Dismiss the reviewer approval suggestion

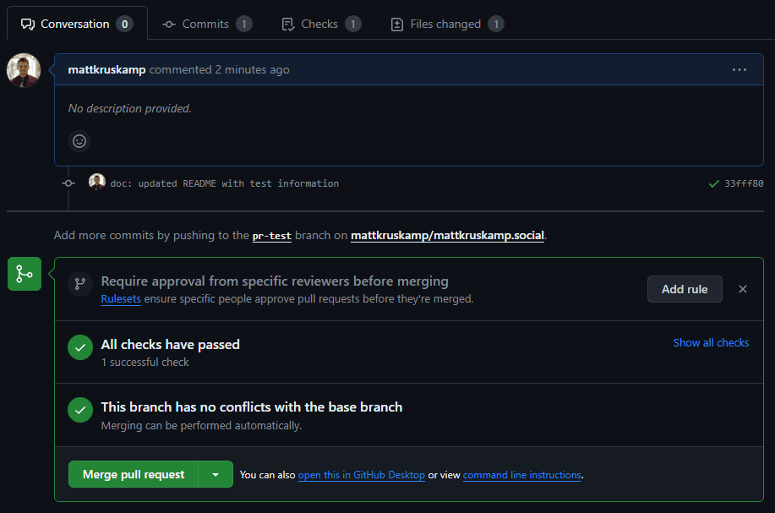click(x=742, y=289)
